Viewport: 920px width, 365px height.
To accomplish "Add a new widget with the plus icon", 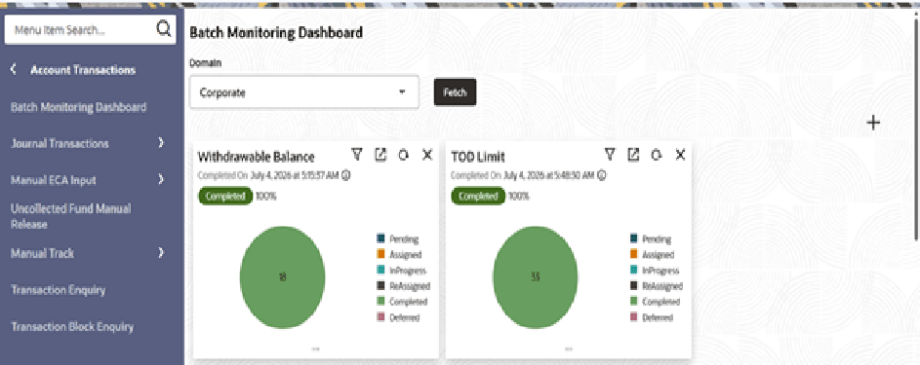I will [873, 123].
